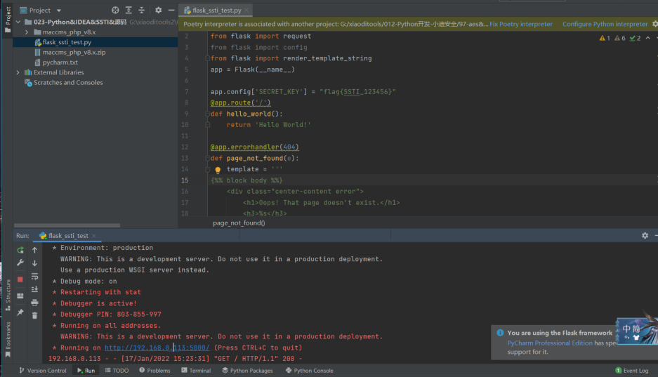
Task: Click the layout restore icon in Run panel
Action: coord(20,296)
